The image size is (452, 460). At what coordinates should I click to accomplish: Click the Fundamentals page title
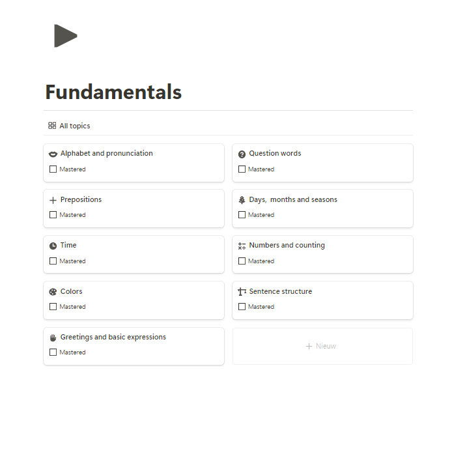[x=113, y=93]
